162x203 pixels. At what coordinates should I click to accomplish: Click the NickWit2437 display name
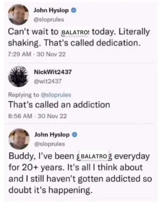(53, 72)
